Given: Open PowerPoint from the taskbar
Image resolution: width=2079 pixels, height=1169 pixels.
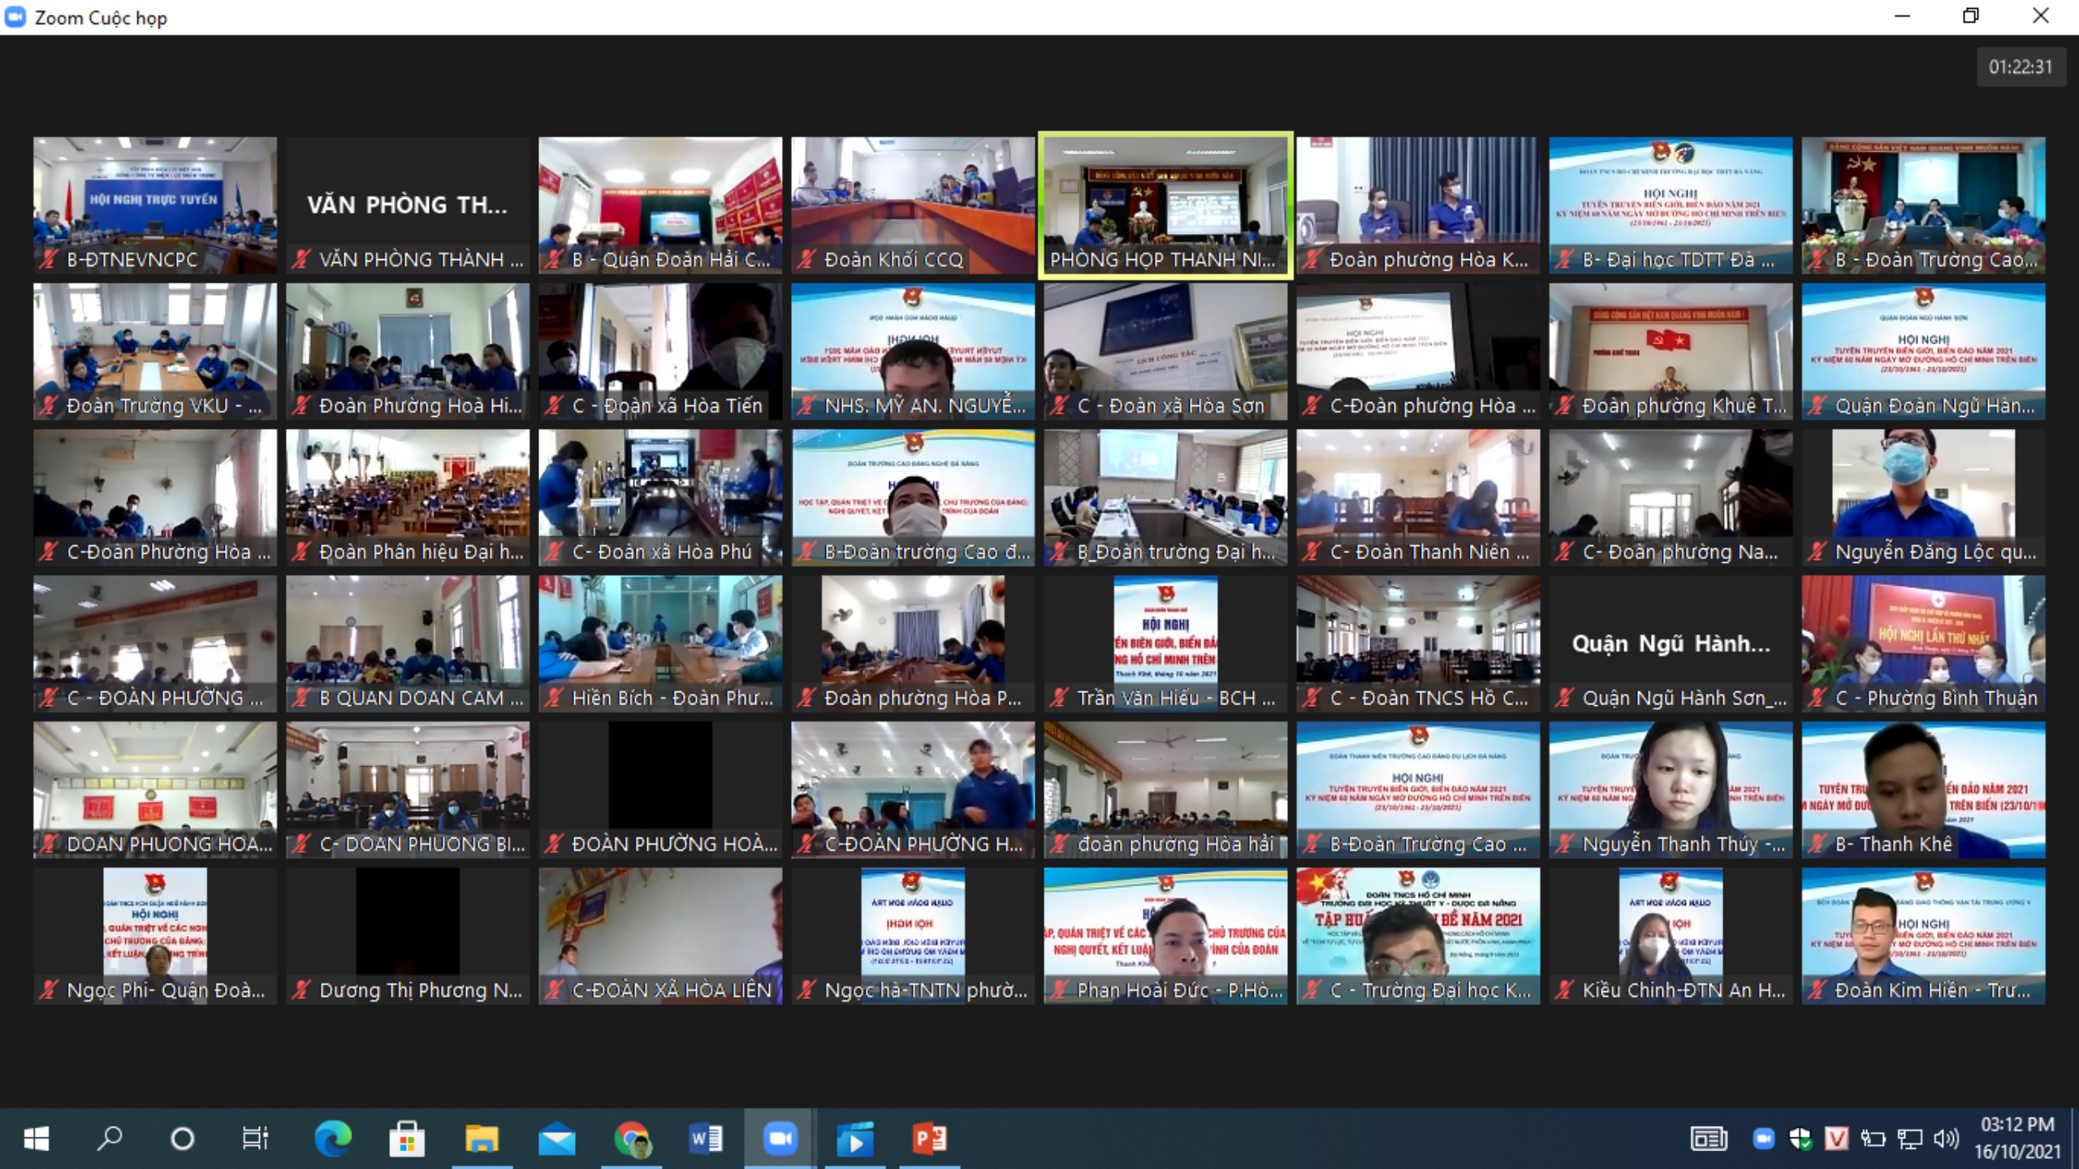Looking at the screenshot, I should point(930,1139).
